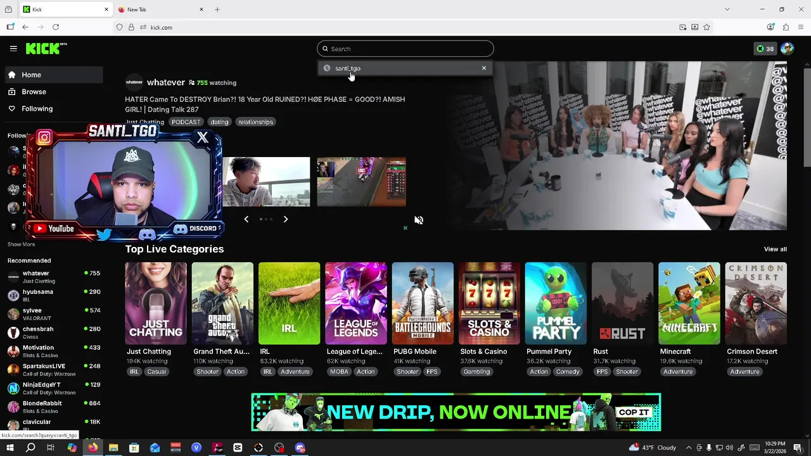This screenshot has width=811, height=456.
Task: Open the Firefox application menu
Action: 801,27
